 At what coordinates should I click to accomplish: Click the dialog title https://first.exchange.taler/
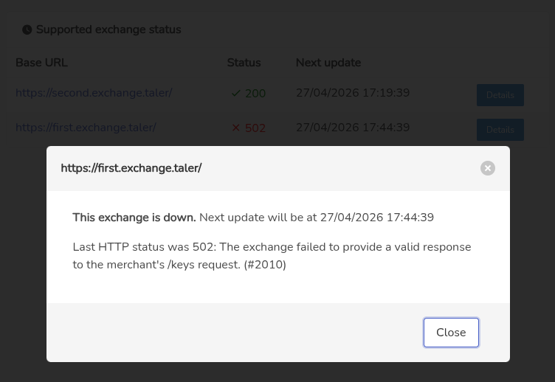(x=131, y=168)
